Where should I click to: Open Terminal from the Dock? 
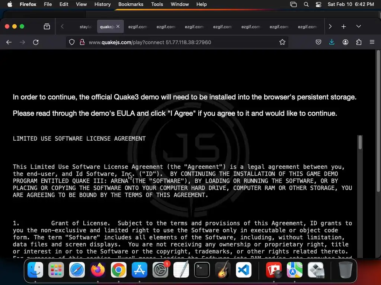tap(202, 270)
